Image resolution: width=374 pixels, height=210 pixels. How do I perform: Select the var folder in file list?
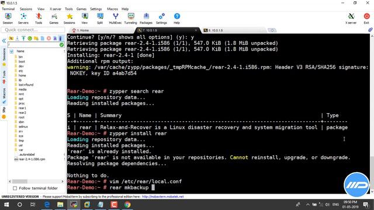point(21,150)
